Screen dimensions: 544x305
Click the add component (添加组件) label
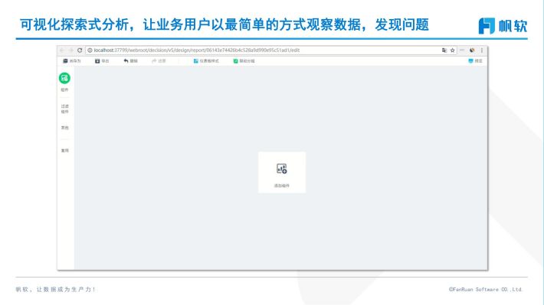click(x=282, y=186)
